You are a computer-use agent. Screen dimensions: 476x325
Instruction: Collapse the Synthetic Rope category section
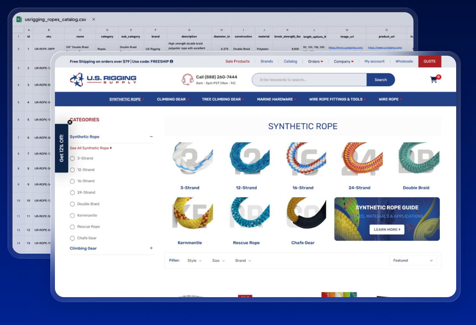151,137
